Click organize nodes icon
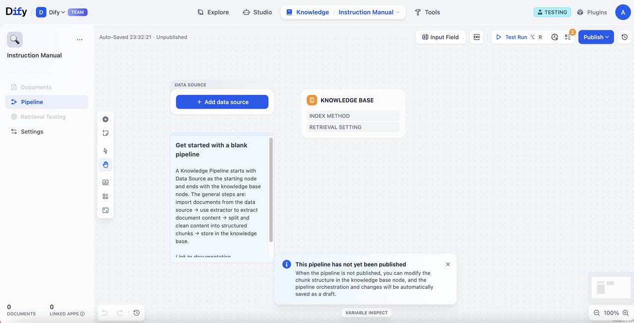Viewport: 634px width, 323px height. 106,197
